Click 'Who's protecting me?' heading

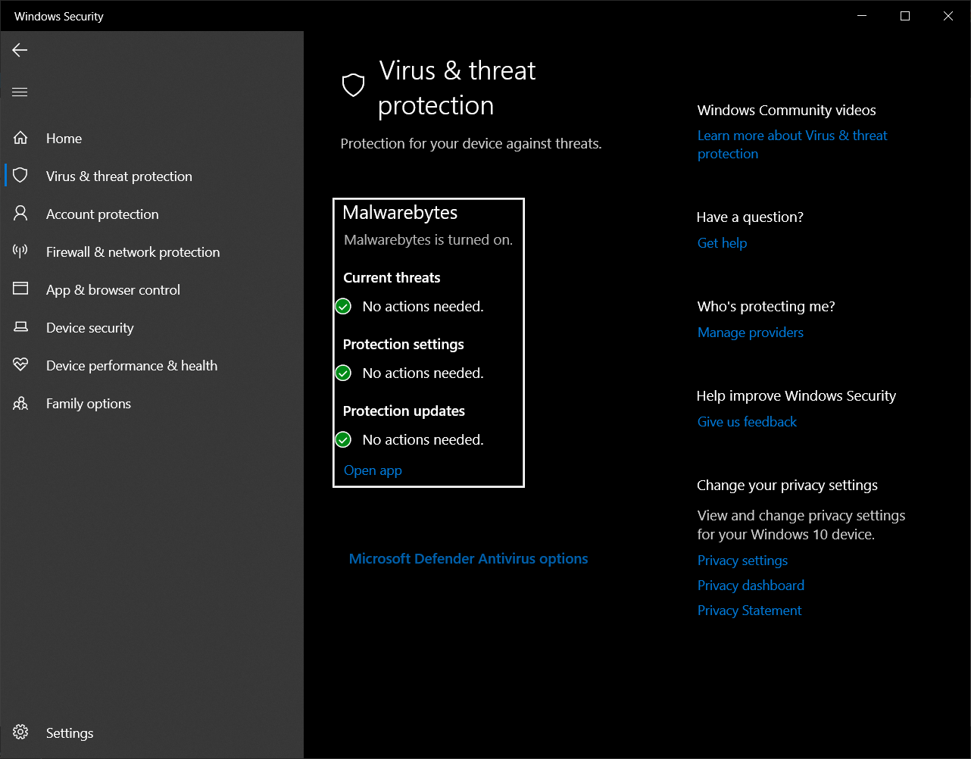pyautogui.click(x=766, y=307)
